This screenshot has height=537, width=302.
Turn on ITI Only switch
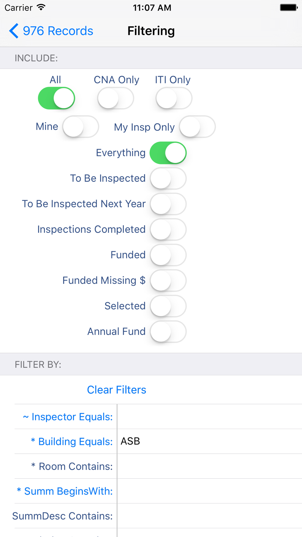pyautogui.click(x=174, y=98)
